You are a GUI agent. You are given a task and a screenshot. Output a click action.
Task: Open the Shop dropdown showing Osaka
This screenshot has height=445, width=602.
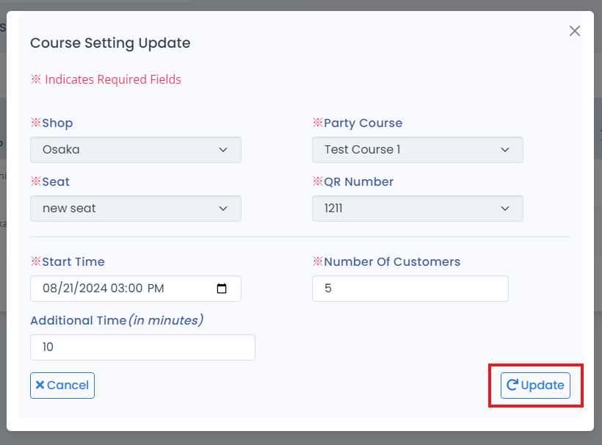coord(136,150)
